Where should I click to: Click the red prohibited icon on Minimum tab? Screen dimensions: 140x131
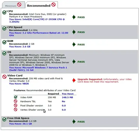[x=19, y=4]
